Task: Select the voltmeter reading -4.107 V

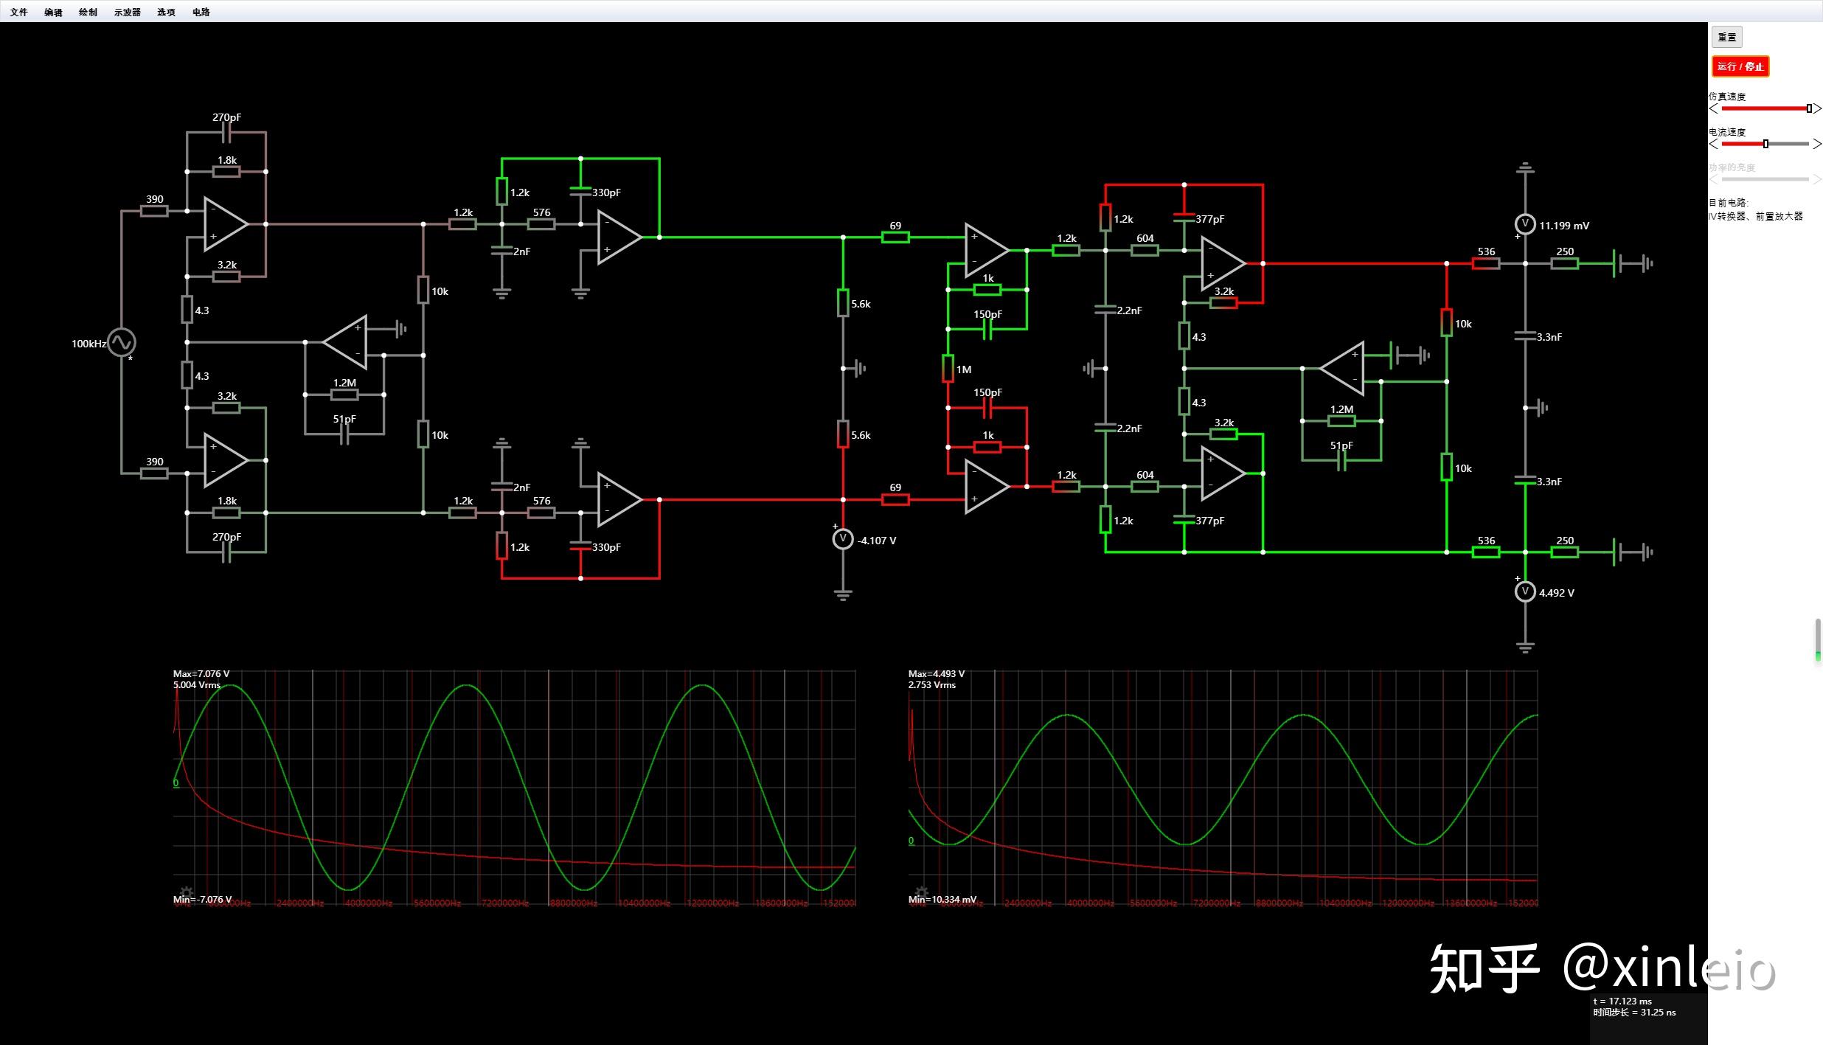Action: click(x=843, y=538)
